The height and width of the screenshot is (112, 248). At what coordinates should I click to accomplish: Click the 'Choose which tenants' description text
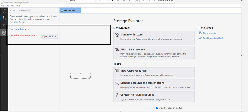tap(34, 19)
